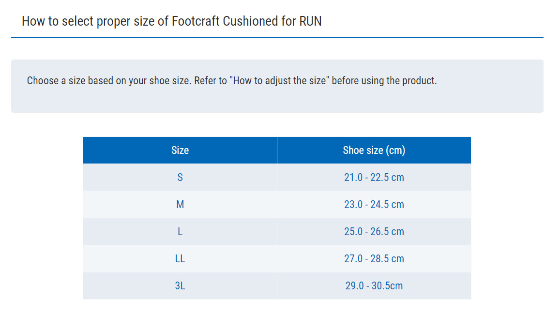Click the blue divider line under heading
This screenshot has height=314, width=560.
pos(277,37)
